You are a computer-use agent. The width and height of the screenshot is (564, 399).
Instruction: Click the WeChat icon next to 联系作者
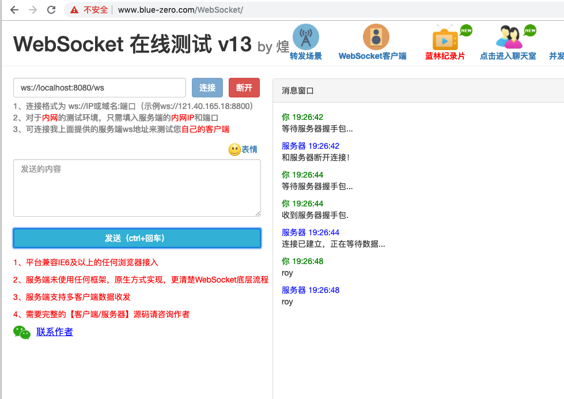point(22,333)
